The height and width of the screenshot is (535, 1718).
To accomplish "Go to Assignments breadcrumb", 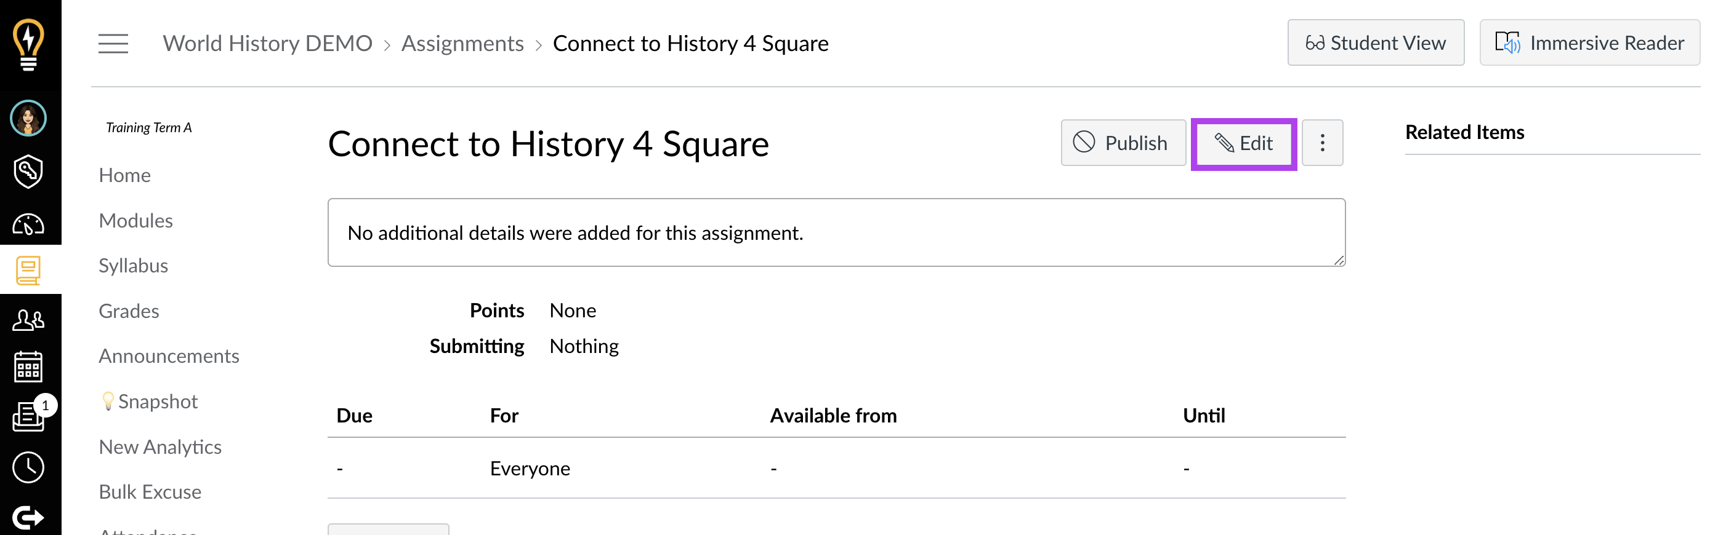I will [462, 43].
